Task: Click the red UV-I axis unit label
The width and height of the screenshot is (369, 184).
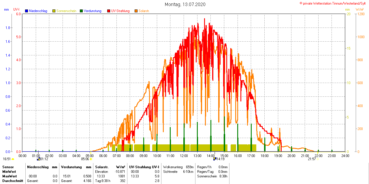Action: point(16,9)
